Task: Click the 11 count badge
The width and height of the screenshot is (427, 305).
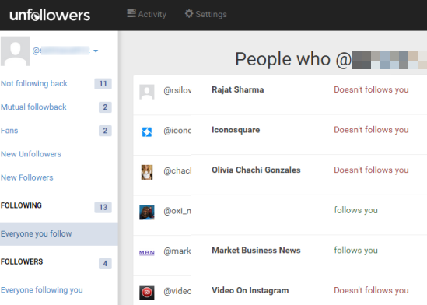Action: click(x=103, y=83)
